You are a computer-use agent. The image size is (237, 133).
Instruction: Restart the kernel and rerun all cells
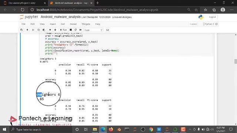80,30
